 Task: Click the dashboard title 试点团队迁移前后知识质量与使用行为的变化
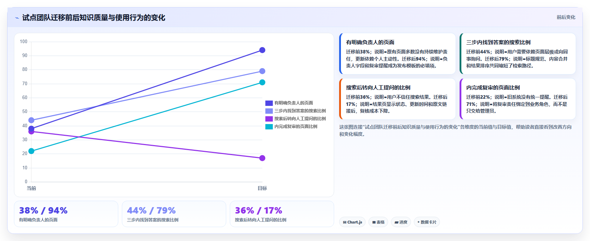point(94,18)
